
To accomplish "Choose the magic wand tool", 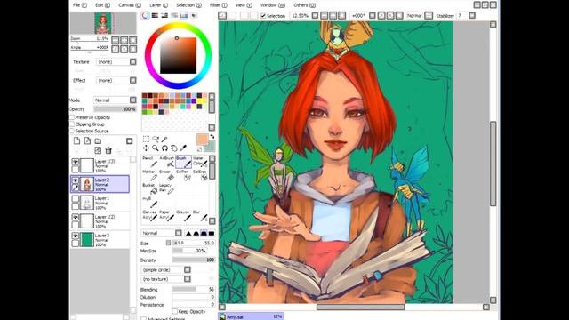I will coord(164,139).
